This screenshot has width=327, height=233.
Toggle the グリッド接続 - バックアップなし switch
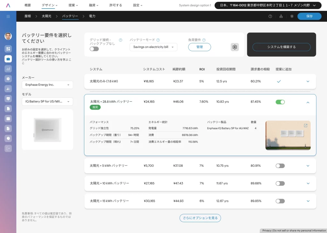(x=94, y=49)
